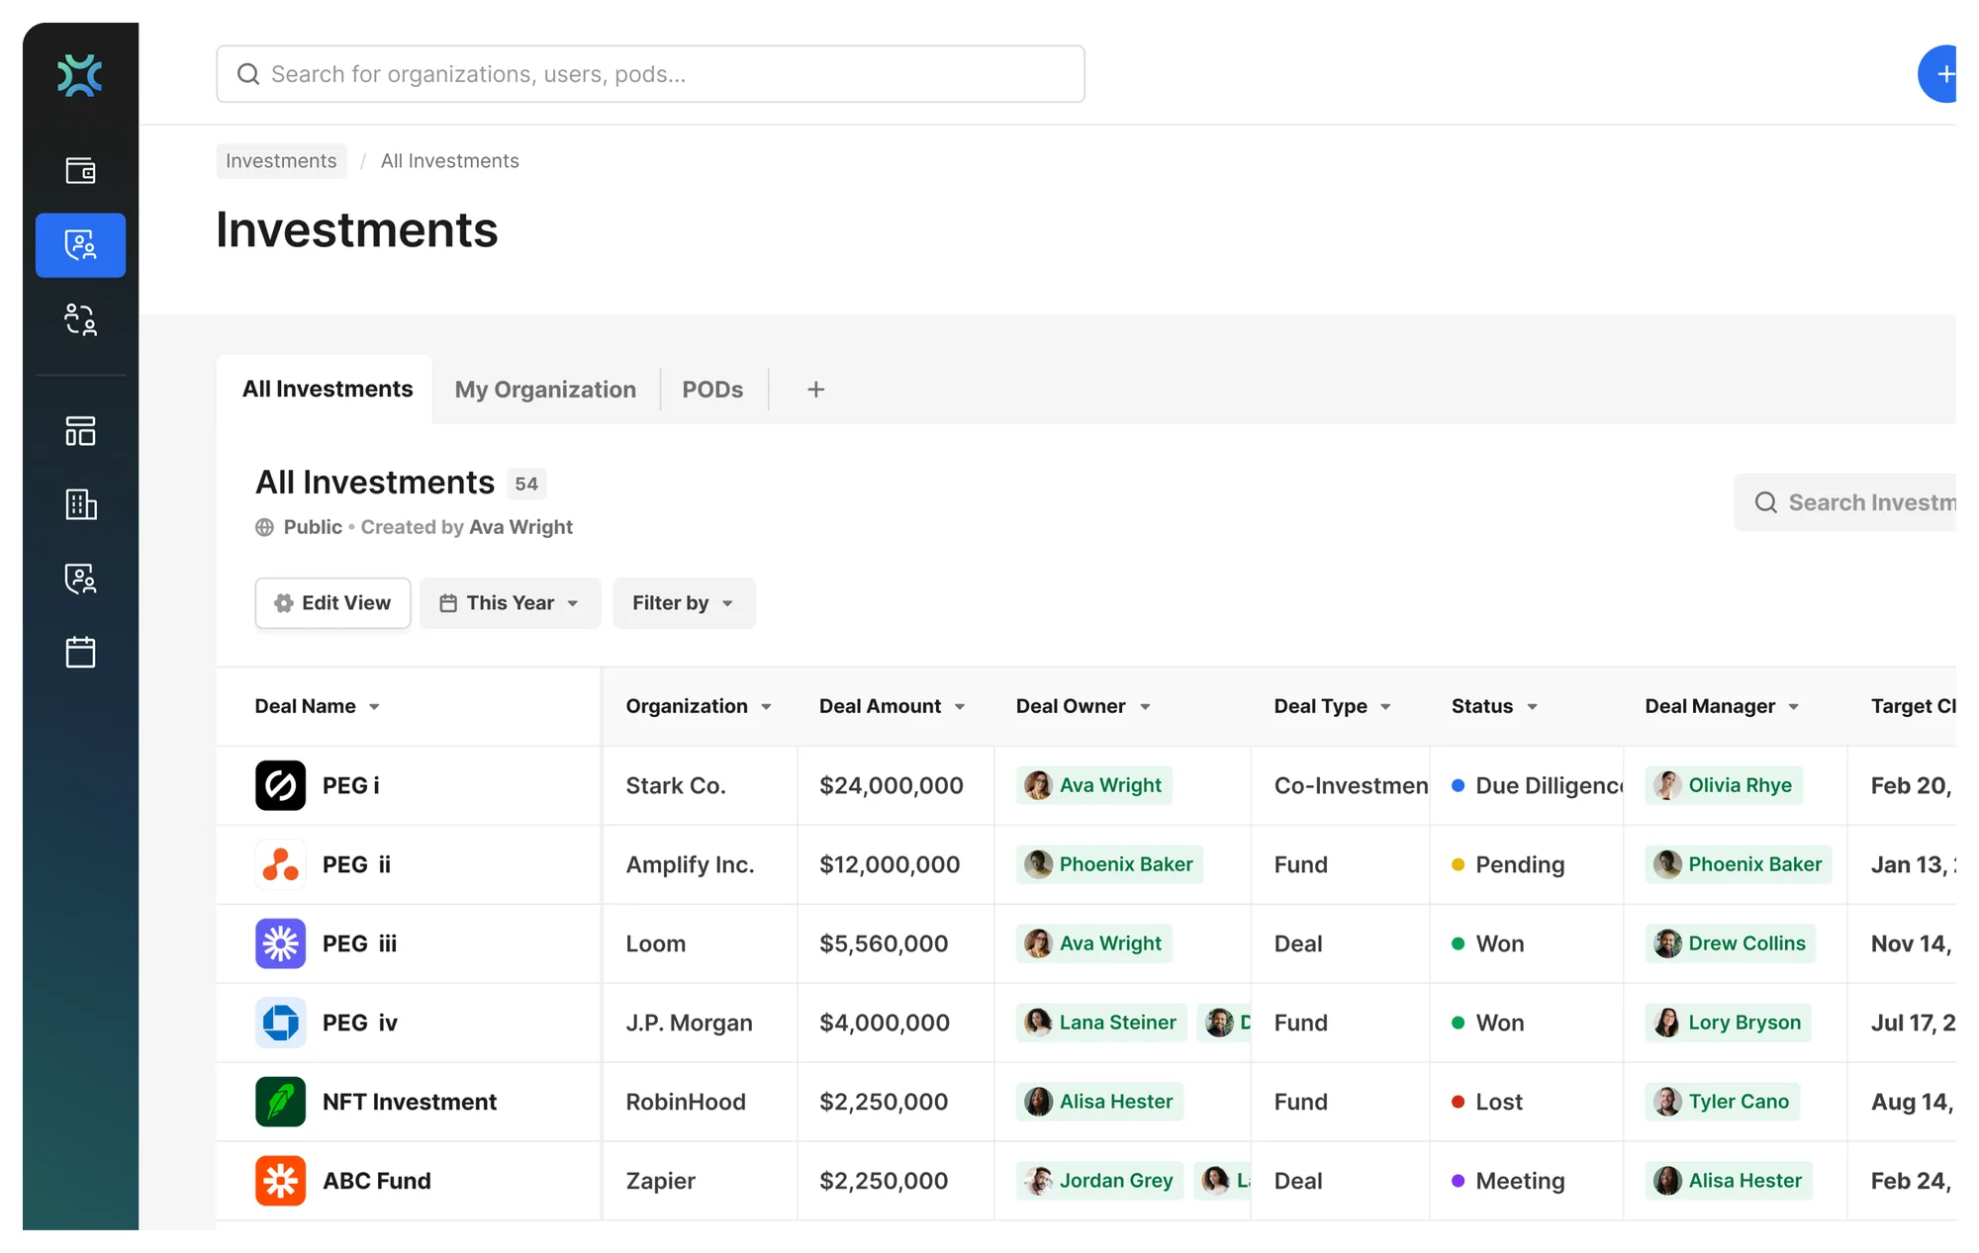
Task: Click the RobinHood organization cell
Action: point(686,1102)
